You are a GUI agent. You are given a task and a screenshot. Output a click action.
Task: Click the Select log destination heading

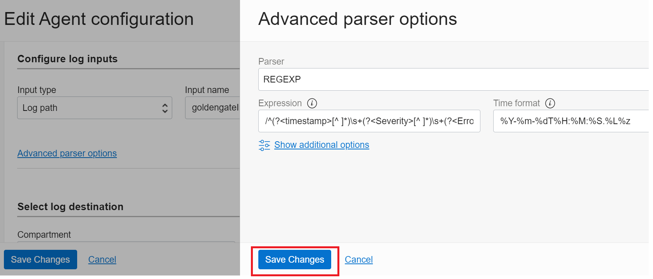[x=71, y=207]
